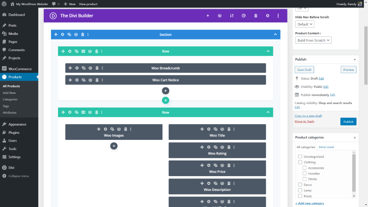Check the Hoodies category
This screenshot has width=368, height=207.
[x=305, y=173]
